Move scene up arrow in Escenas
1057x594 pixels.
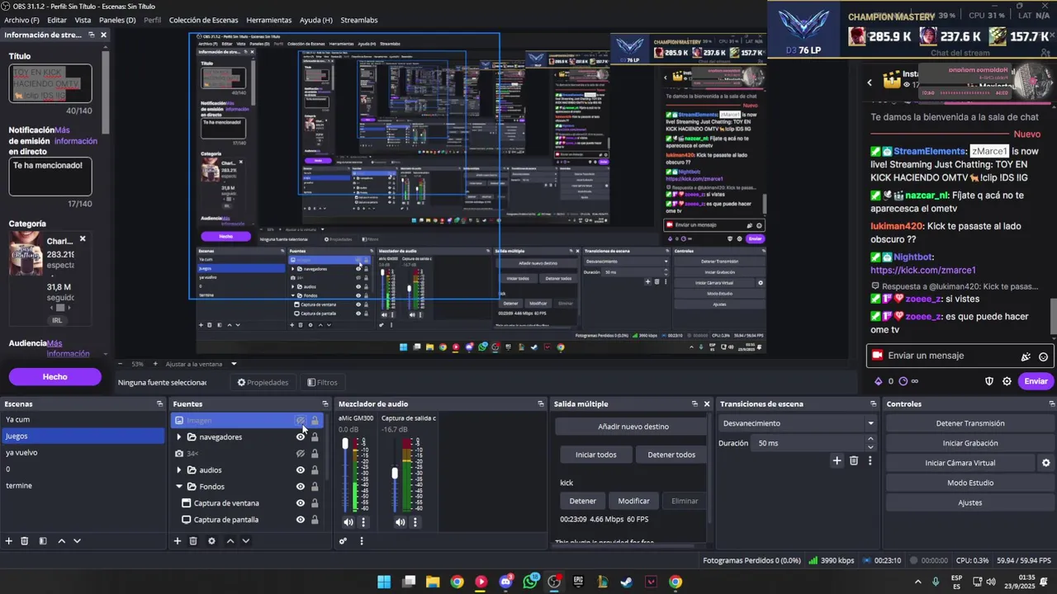point(61,541)
